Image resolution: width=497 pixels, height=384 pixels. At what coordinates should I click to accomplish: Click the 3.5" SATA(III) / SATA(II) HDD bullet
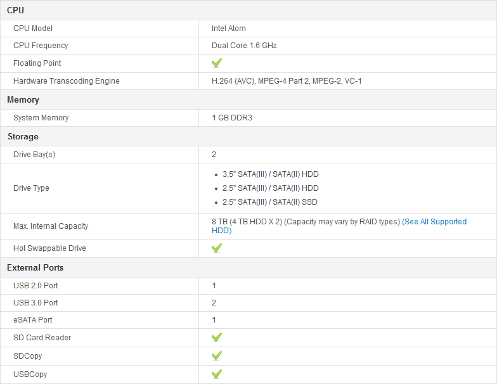[x=270, y=174]
